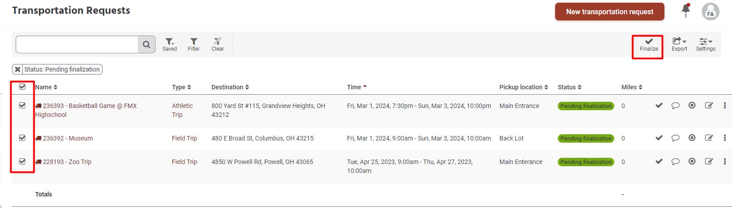
Task: Uncheck the Basketball Game row checkbox
Action: pos(22,106)
